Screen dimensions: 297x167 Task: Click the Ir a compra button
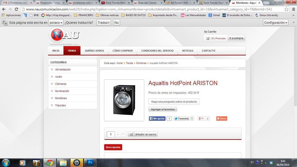pos(236,38)
